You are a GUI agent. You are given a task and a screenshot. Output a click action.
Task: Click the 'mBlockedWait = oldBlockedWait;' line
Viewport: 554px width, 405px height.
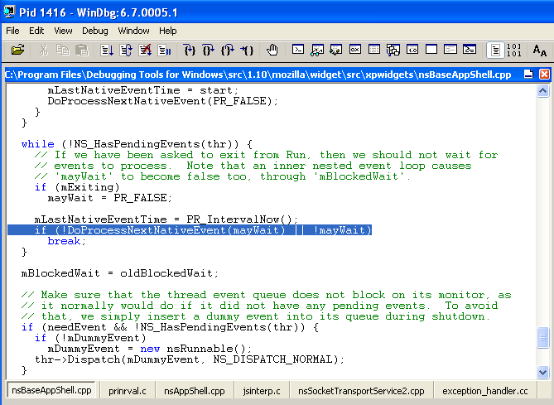coord(120,273)
